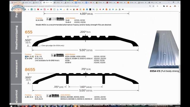Image resolution: width=190 pixels, height=107 pixels.
Task: Open the Windows Start menu
Action: (x=11, y=106)
